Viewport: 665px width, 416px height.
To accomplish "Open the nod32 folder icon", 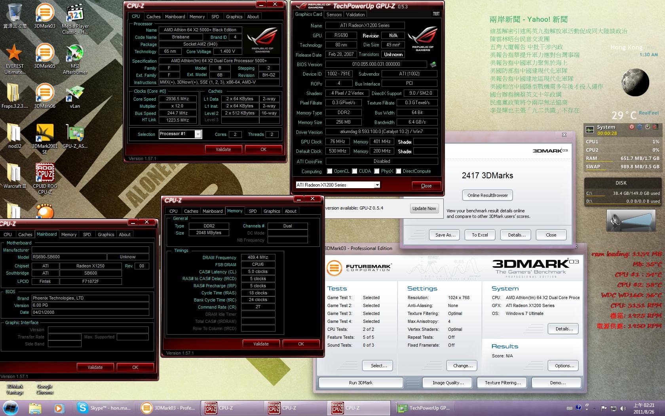I will pos(15,136).
